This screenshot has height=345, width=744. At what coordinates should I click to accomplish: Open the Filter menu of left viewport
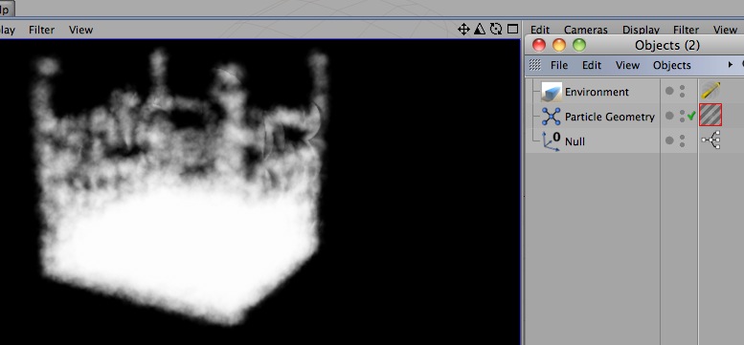[42, 30]
